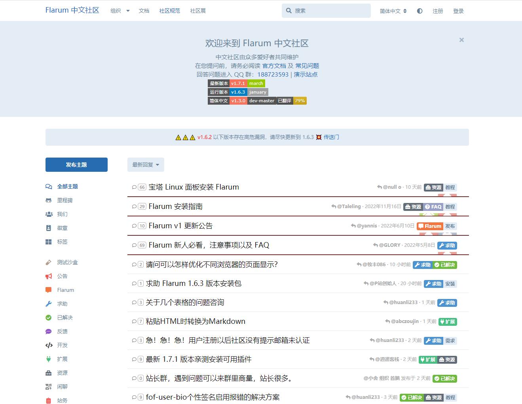The height and width of the screenshot is (404, 522).
Task: Expand the 组织 dropdown menu
Action: coord(120,11)
